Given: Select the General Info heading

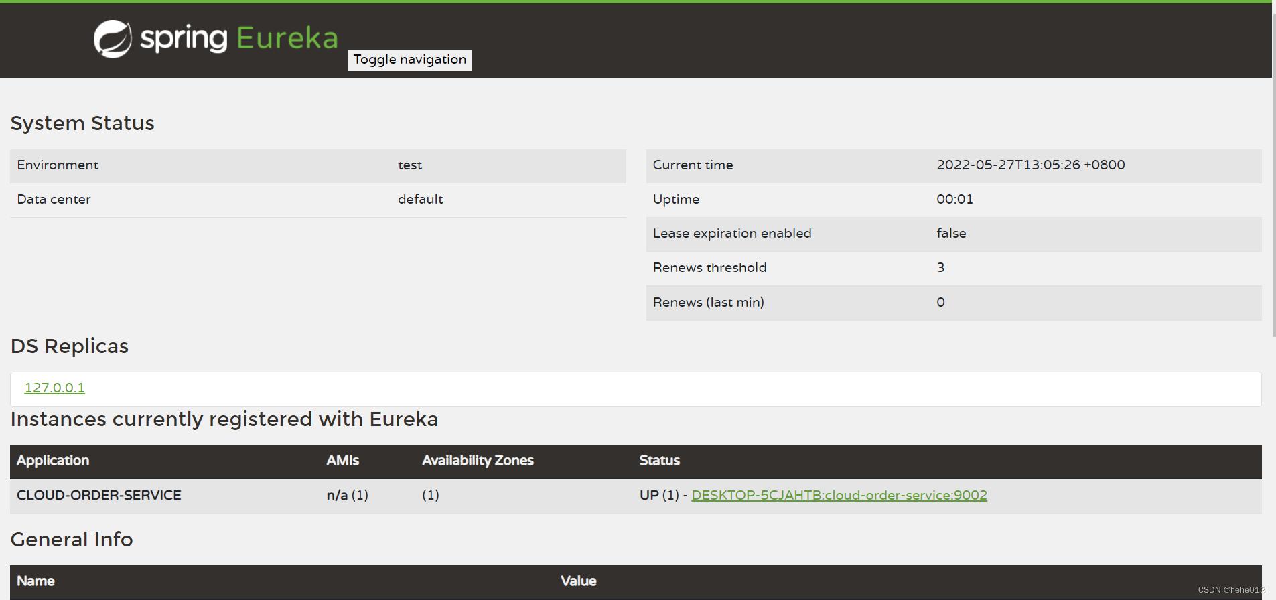Looking at the screenshot, I should [72, 540].
